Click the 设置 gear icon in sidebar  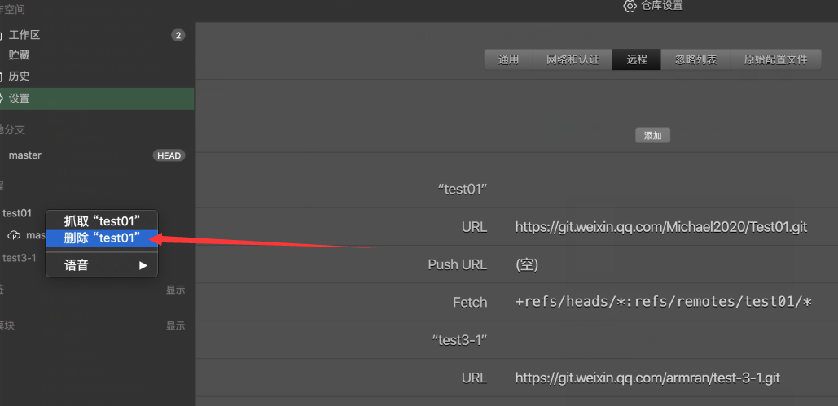pos(2,98)
